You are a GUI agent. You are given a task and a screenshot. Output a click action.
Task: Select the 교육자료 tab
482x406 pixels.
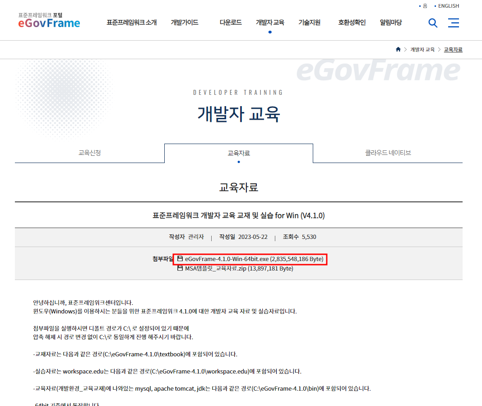(x=239, y=153)
